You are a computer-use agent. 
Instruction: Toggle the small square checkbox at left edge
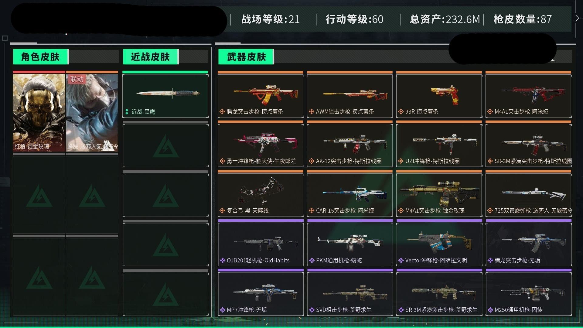(x=5, y=38)
